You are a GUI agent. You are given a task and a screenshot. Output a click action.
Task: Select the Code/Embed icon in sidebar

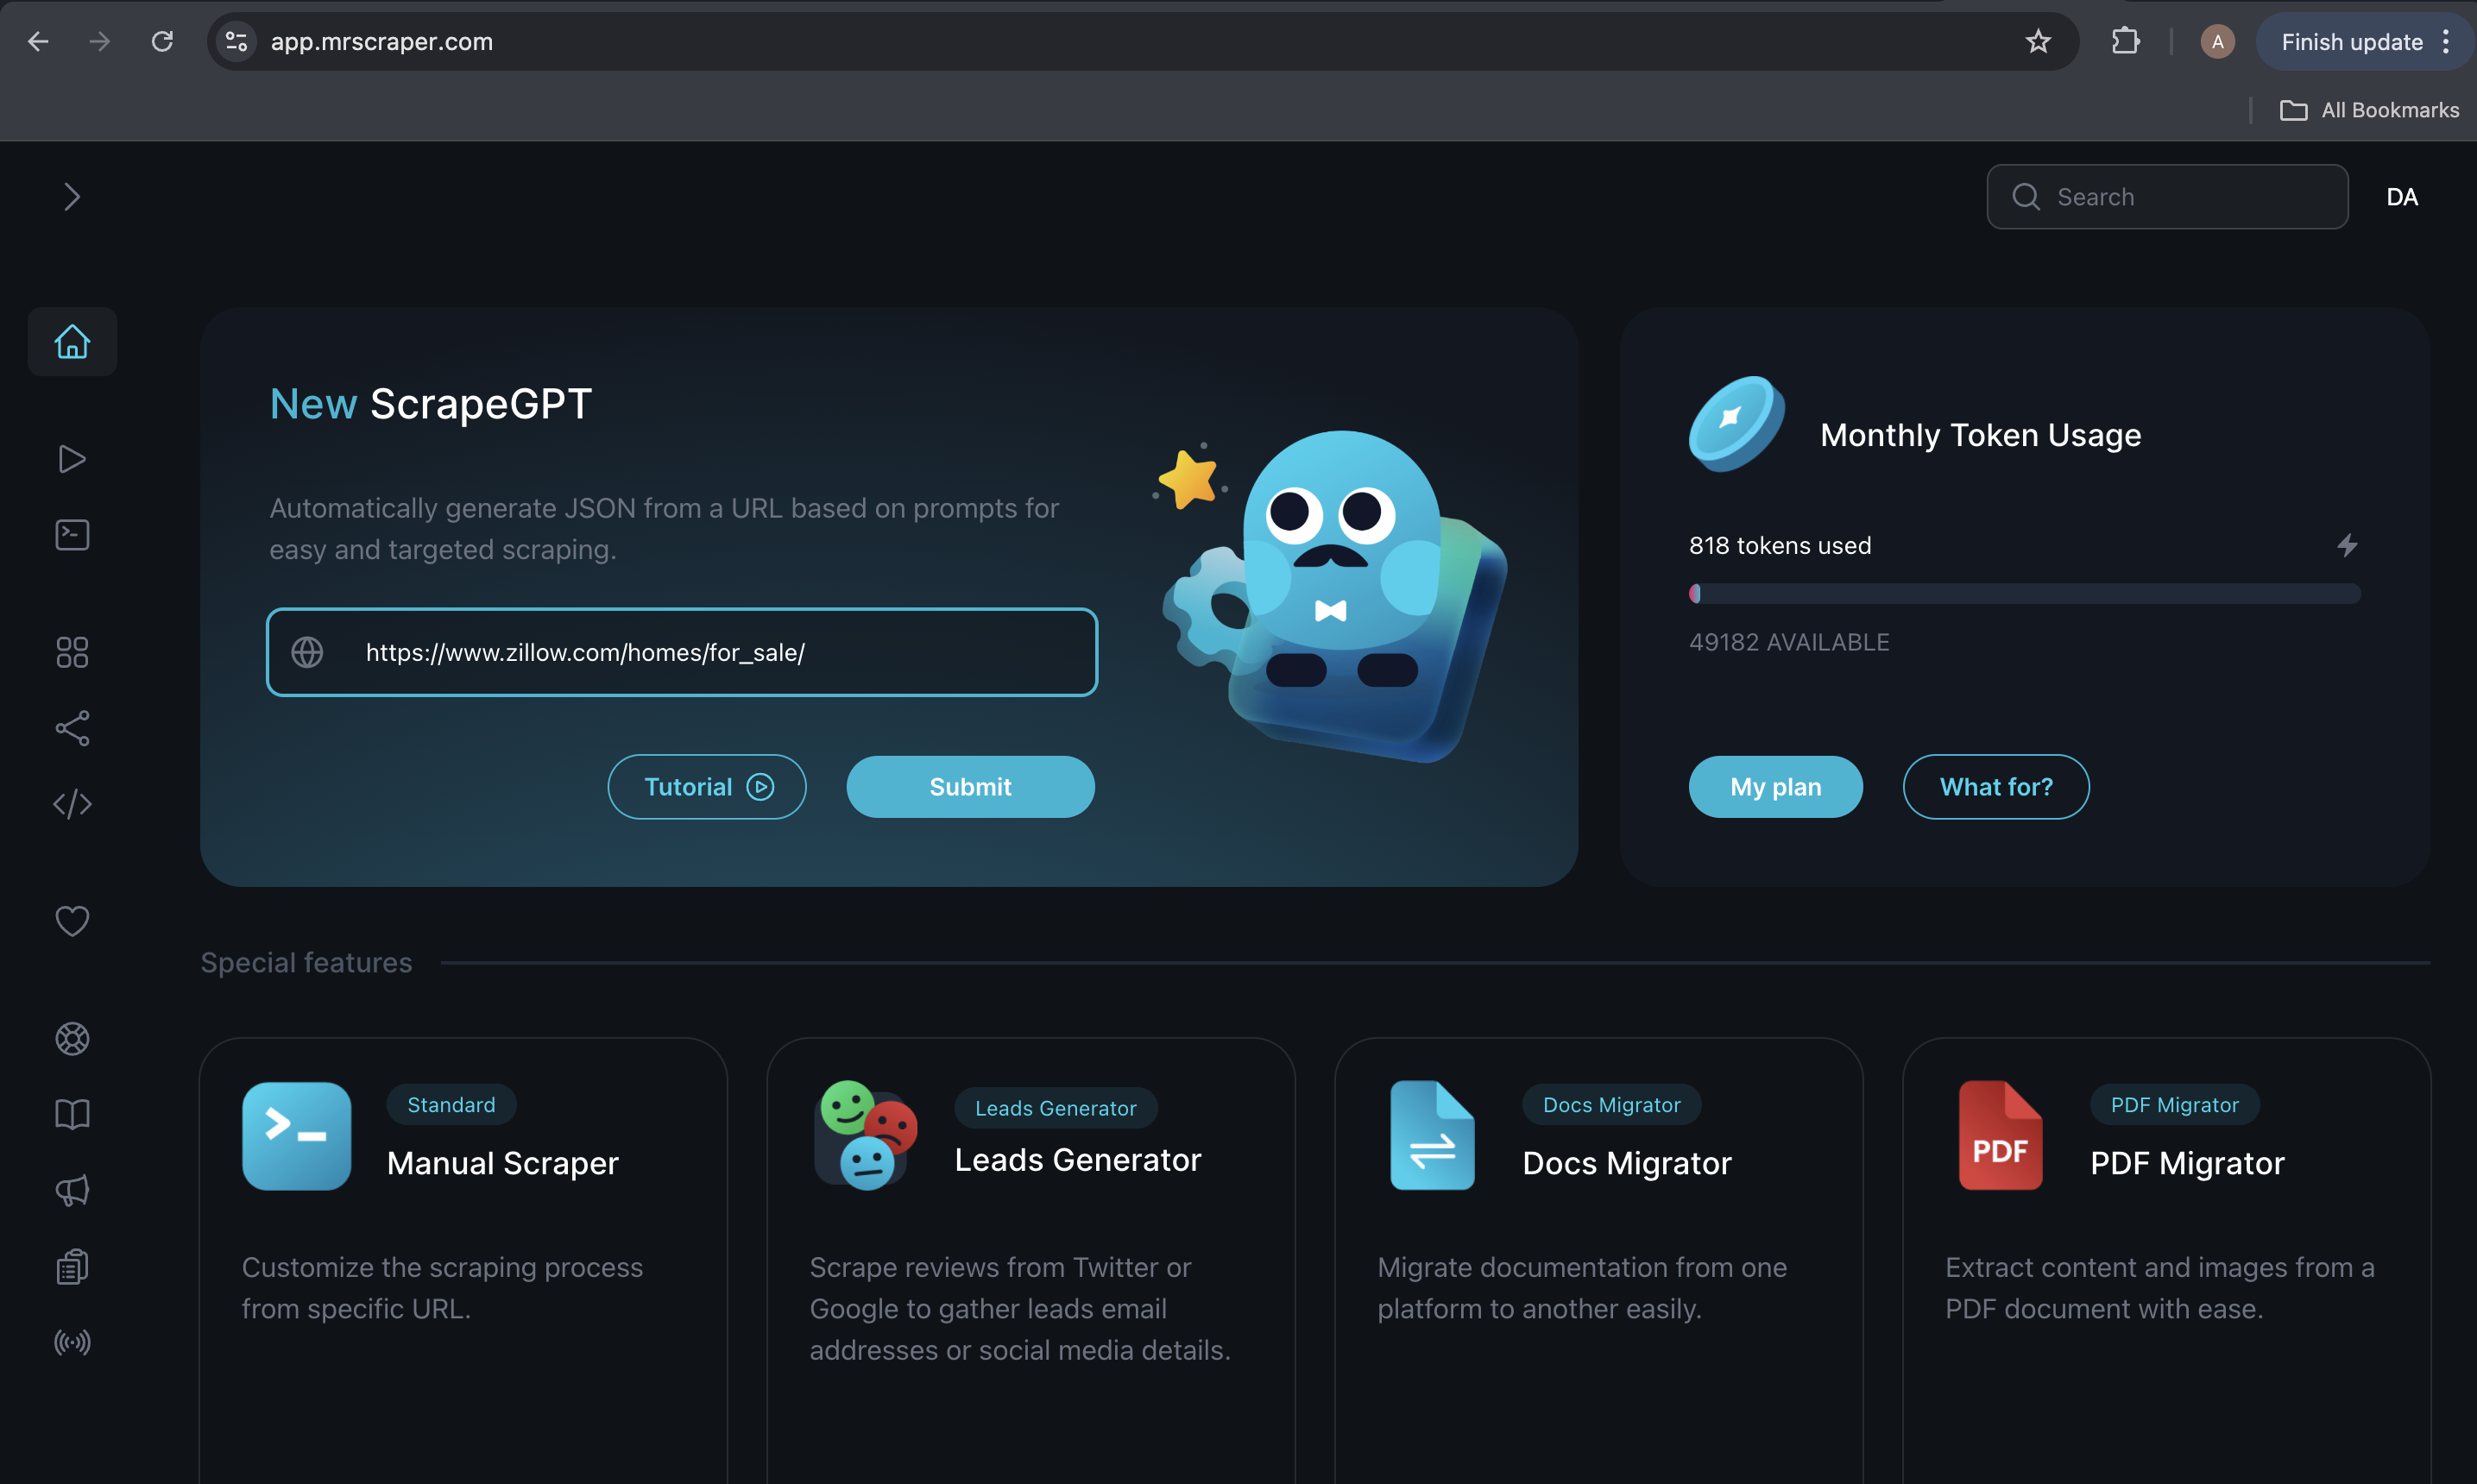click(x=71, y=802)
